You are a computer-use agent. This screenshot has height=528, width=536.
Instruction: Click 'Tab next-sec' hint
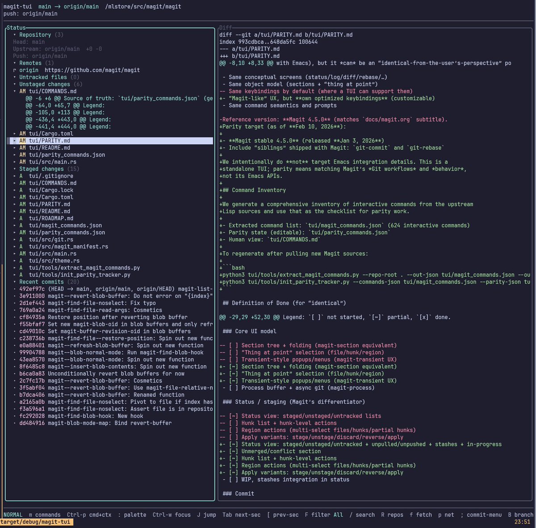pos(242,515)
